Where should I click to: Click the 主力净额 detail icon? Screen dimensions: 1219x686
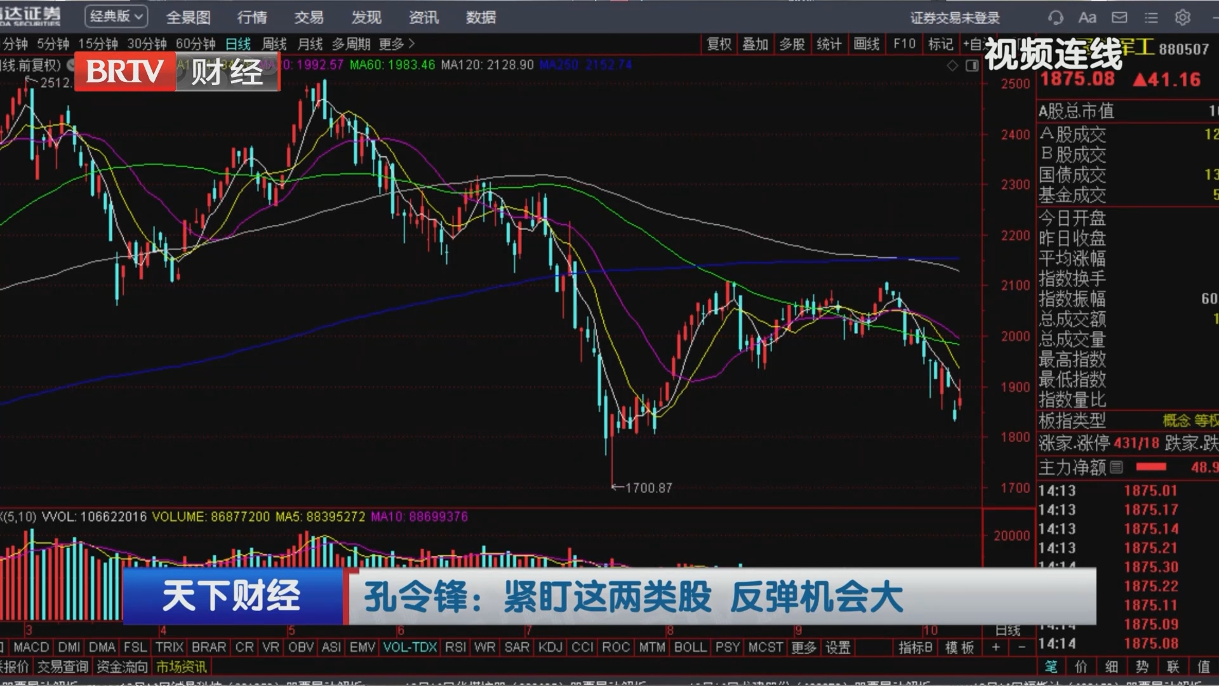pos(1117,467)
